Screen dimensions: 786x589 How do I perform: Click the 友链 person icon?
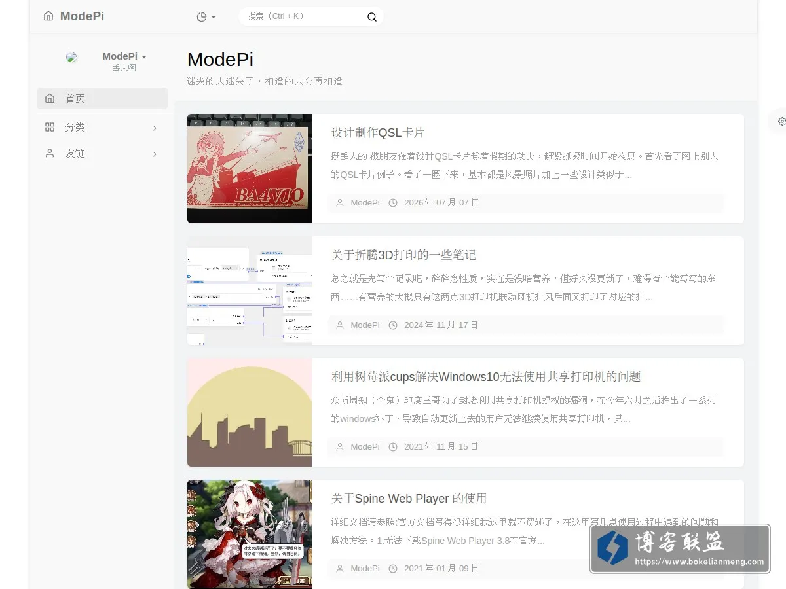tap(50, 153)
